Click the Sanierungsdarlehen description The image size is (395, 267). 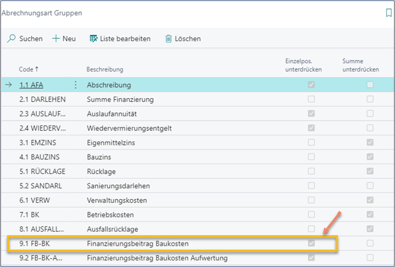click(118, 186)
